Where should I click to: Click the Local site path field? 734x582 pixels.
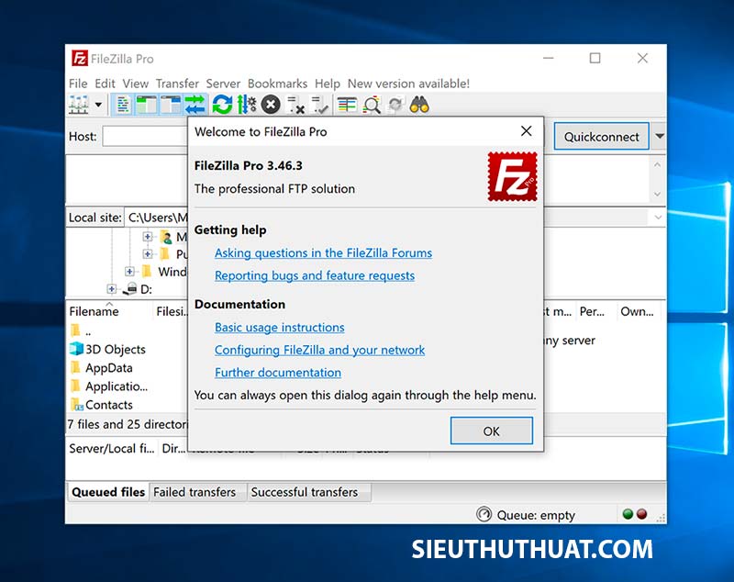157,218
